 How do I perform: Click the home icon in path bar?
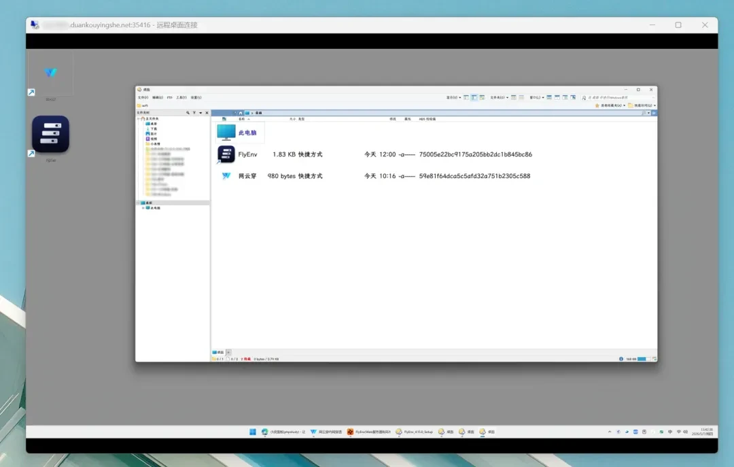(x=241, y=113)
